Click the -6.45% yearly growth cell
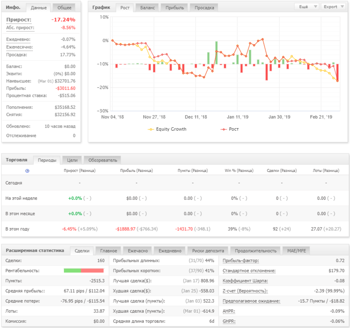The height and width of the screenshot is (328, 350). click(69, 229)
